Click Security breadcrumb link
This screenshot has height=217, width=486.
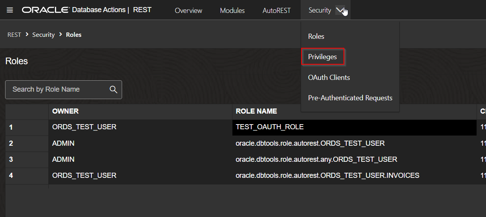(43, 35)
